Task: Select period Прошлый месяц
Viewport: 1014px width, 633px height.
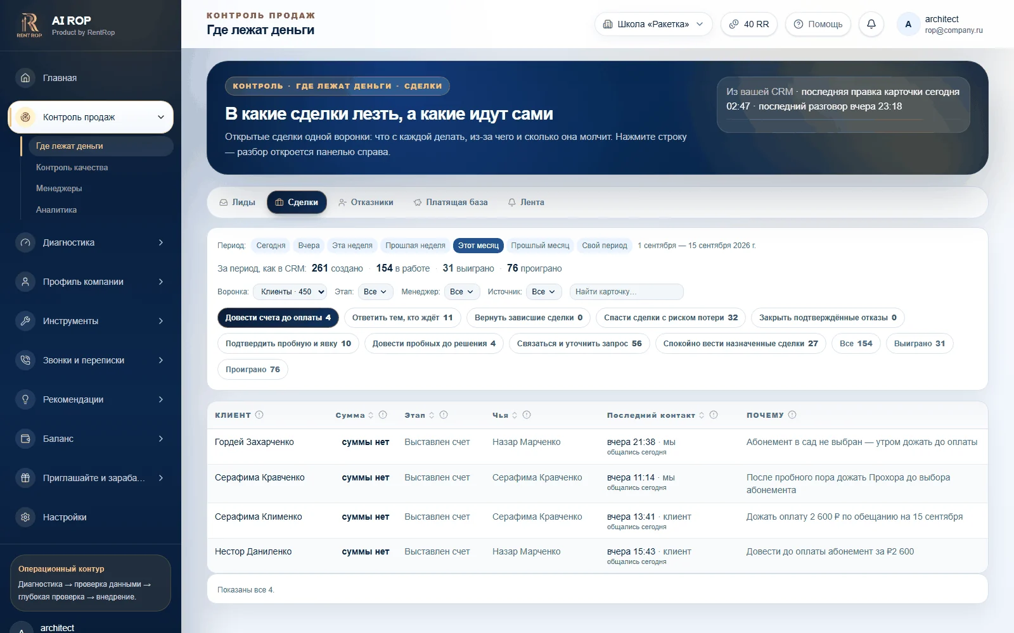Action: 540,246
